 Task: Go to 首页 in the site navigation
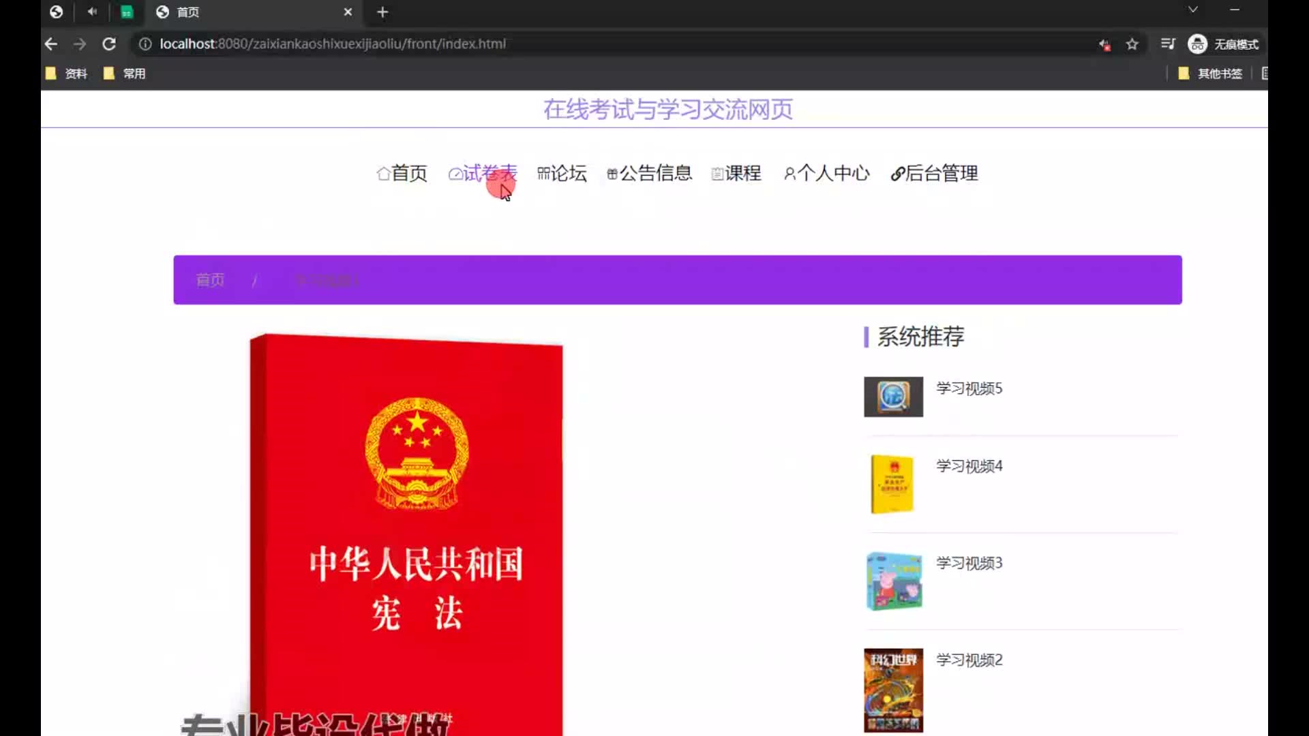(x=402, y=174)
